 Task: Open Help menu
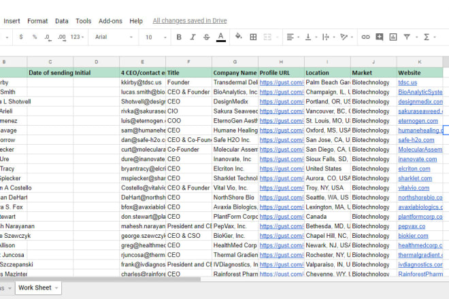click(x=136, y=21)
